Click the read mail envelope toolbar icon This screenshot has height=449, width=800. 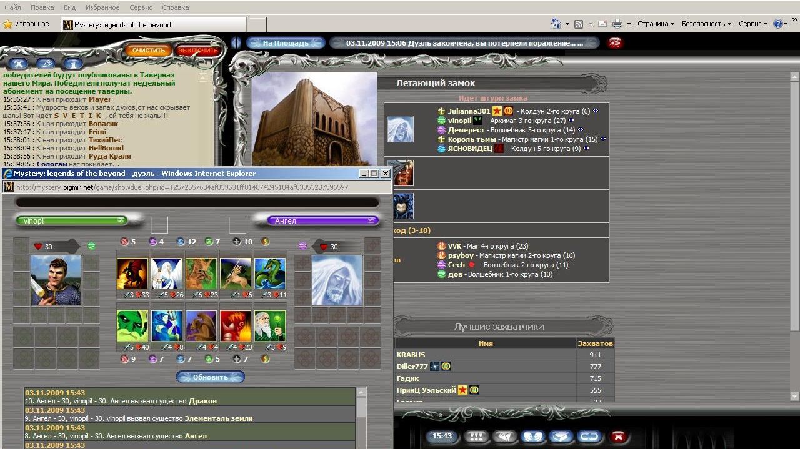(x=602, y=24)
